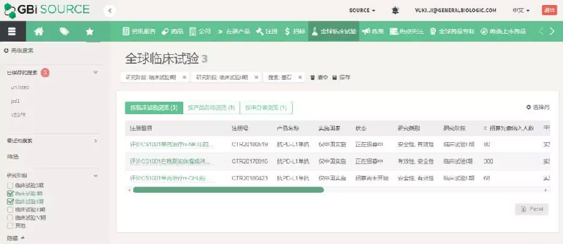Click the table scrollbar's left arrow

click(129, 190)
